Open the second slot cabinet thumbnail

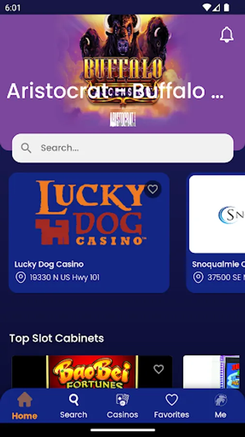coord(211,372)
